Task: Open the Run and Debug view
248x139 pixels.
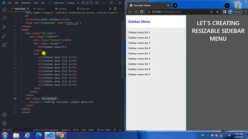Action: (4, 36)
